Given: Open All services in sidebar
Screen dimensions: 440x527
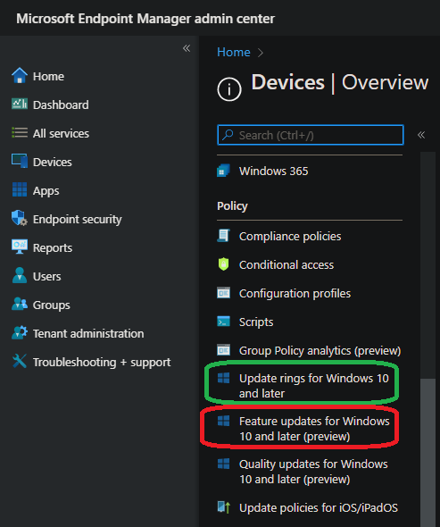Looking at the screenshot, I should [61, 133].
